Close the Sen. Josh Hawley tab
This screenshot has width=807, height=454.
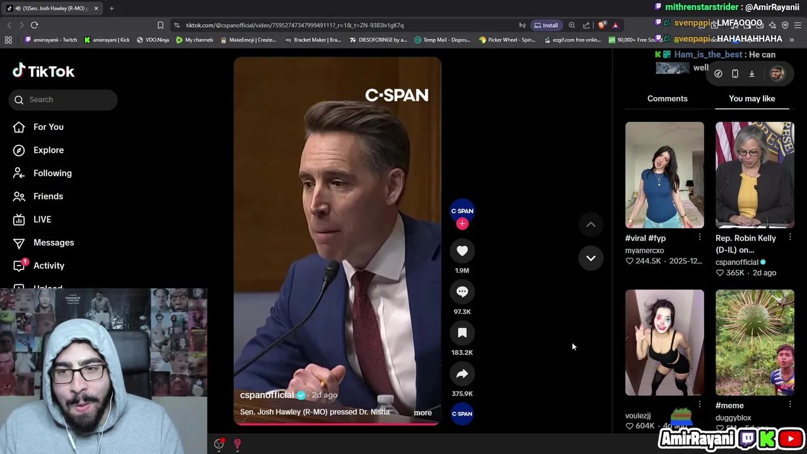point(96,8)
